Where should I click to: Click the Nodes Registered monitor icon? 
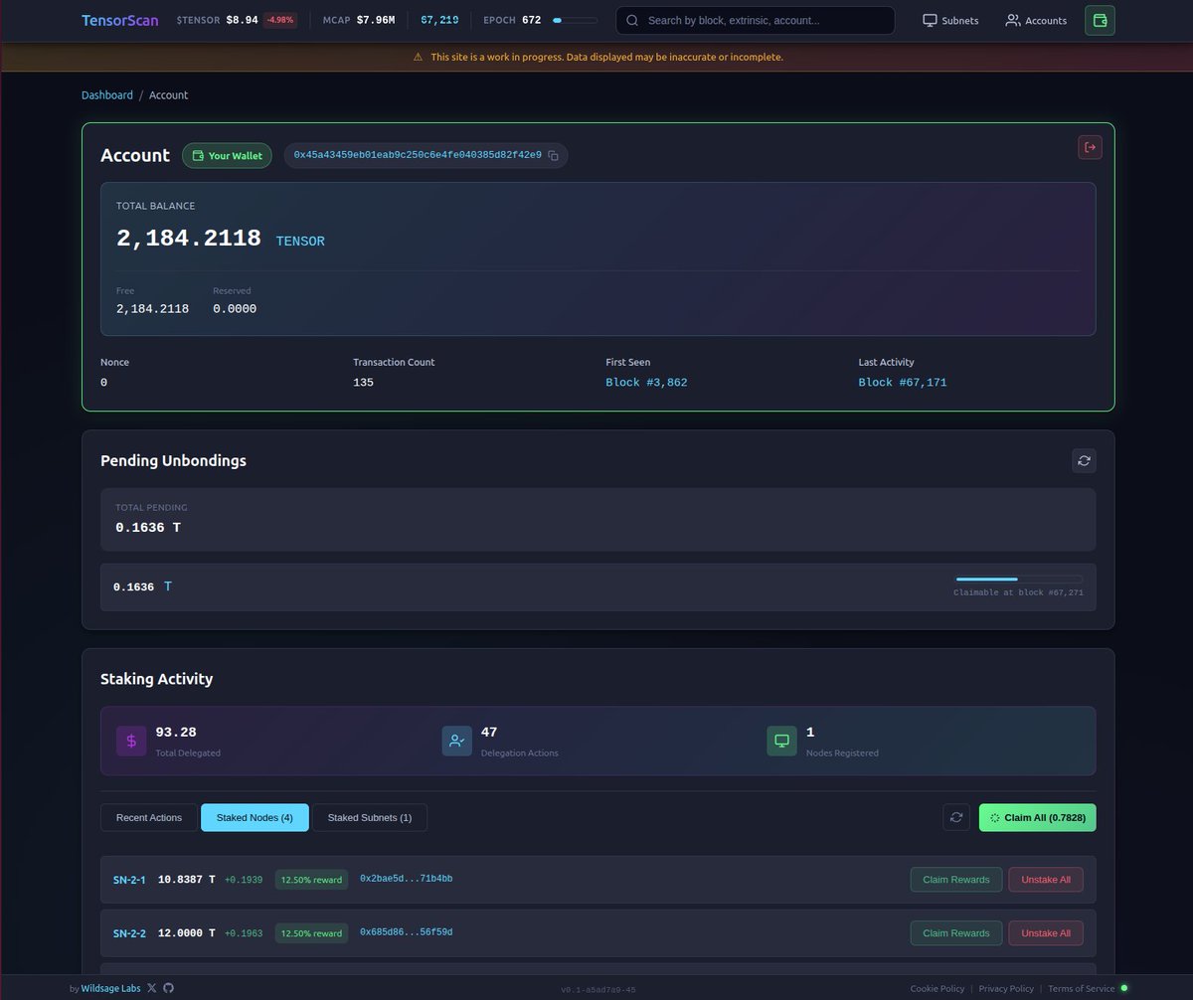781,741
